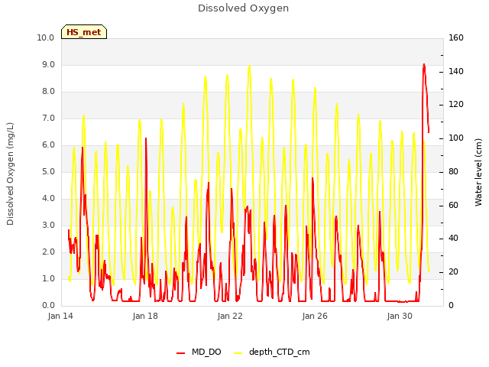The image size is (489, 367).
Task: Click the 80 right axis value
Action: (453, 171)
